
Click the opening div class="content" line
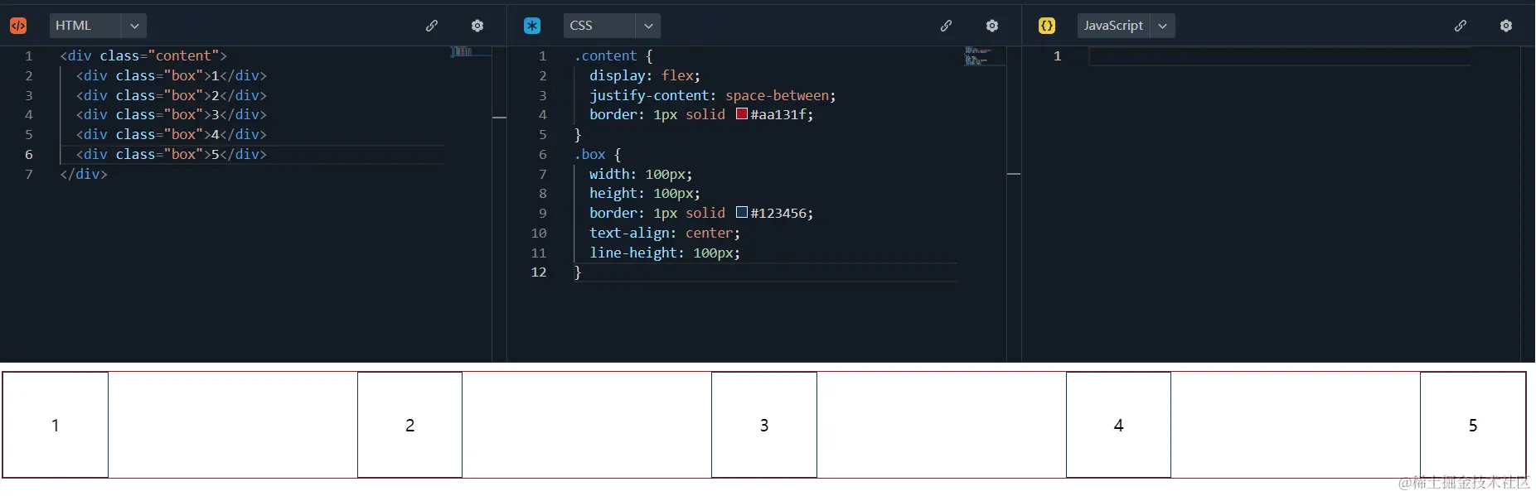coord(143,55)
